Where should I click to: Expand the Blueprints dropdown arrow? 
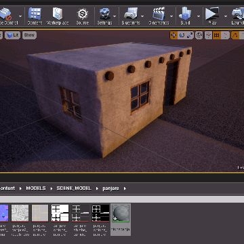coord(142,16)
